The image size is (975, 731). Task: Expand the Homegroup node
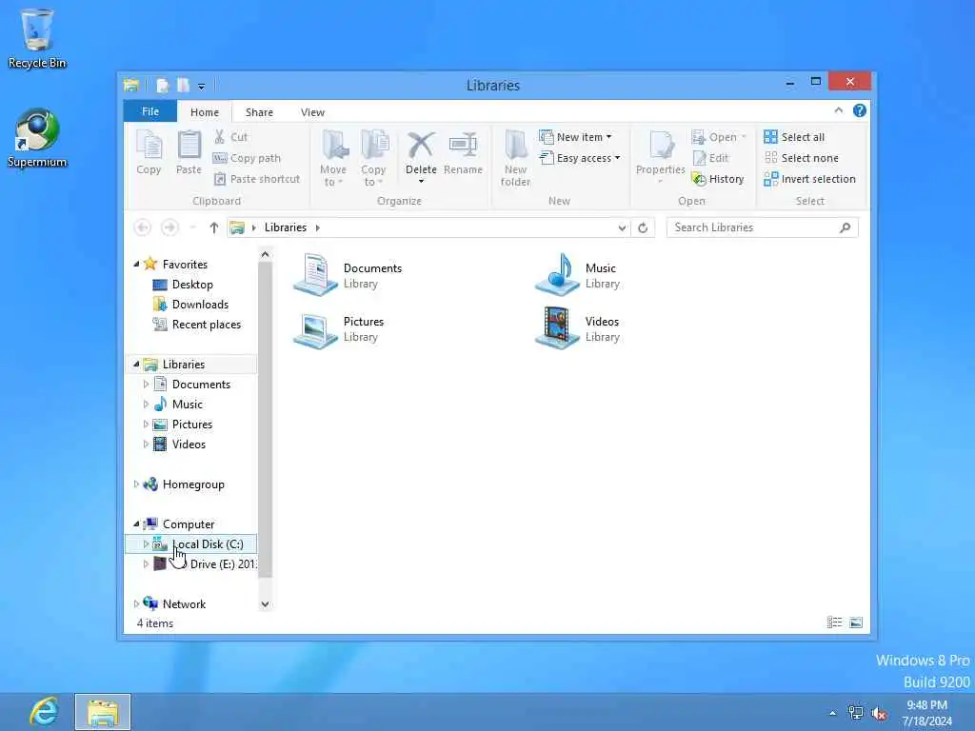pyautogui.click(x=136, y=484)
